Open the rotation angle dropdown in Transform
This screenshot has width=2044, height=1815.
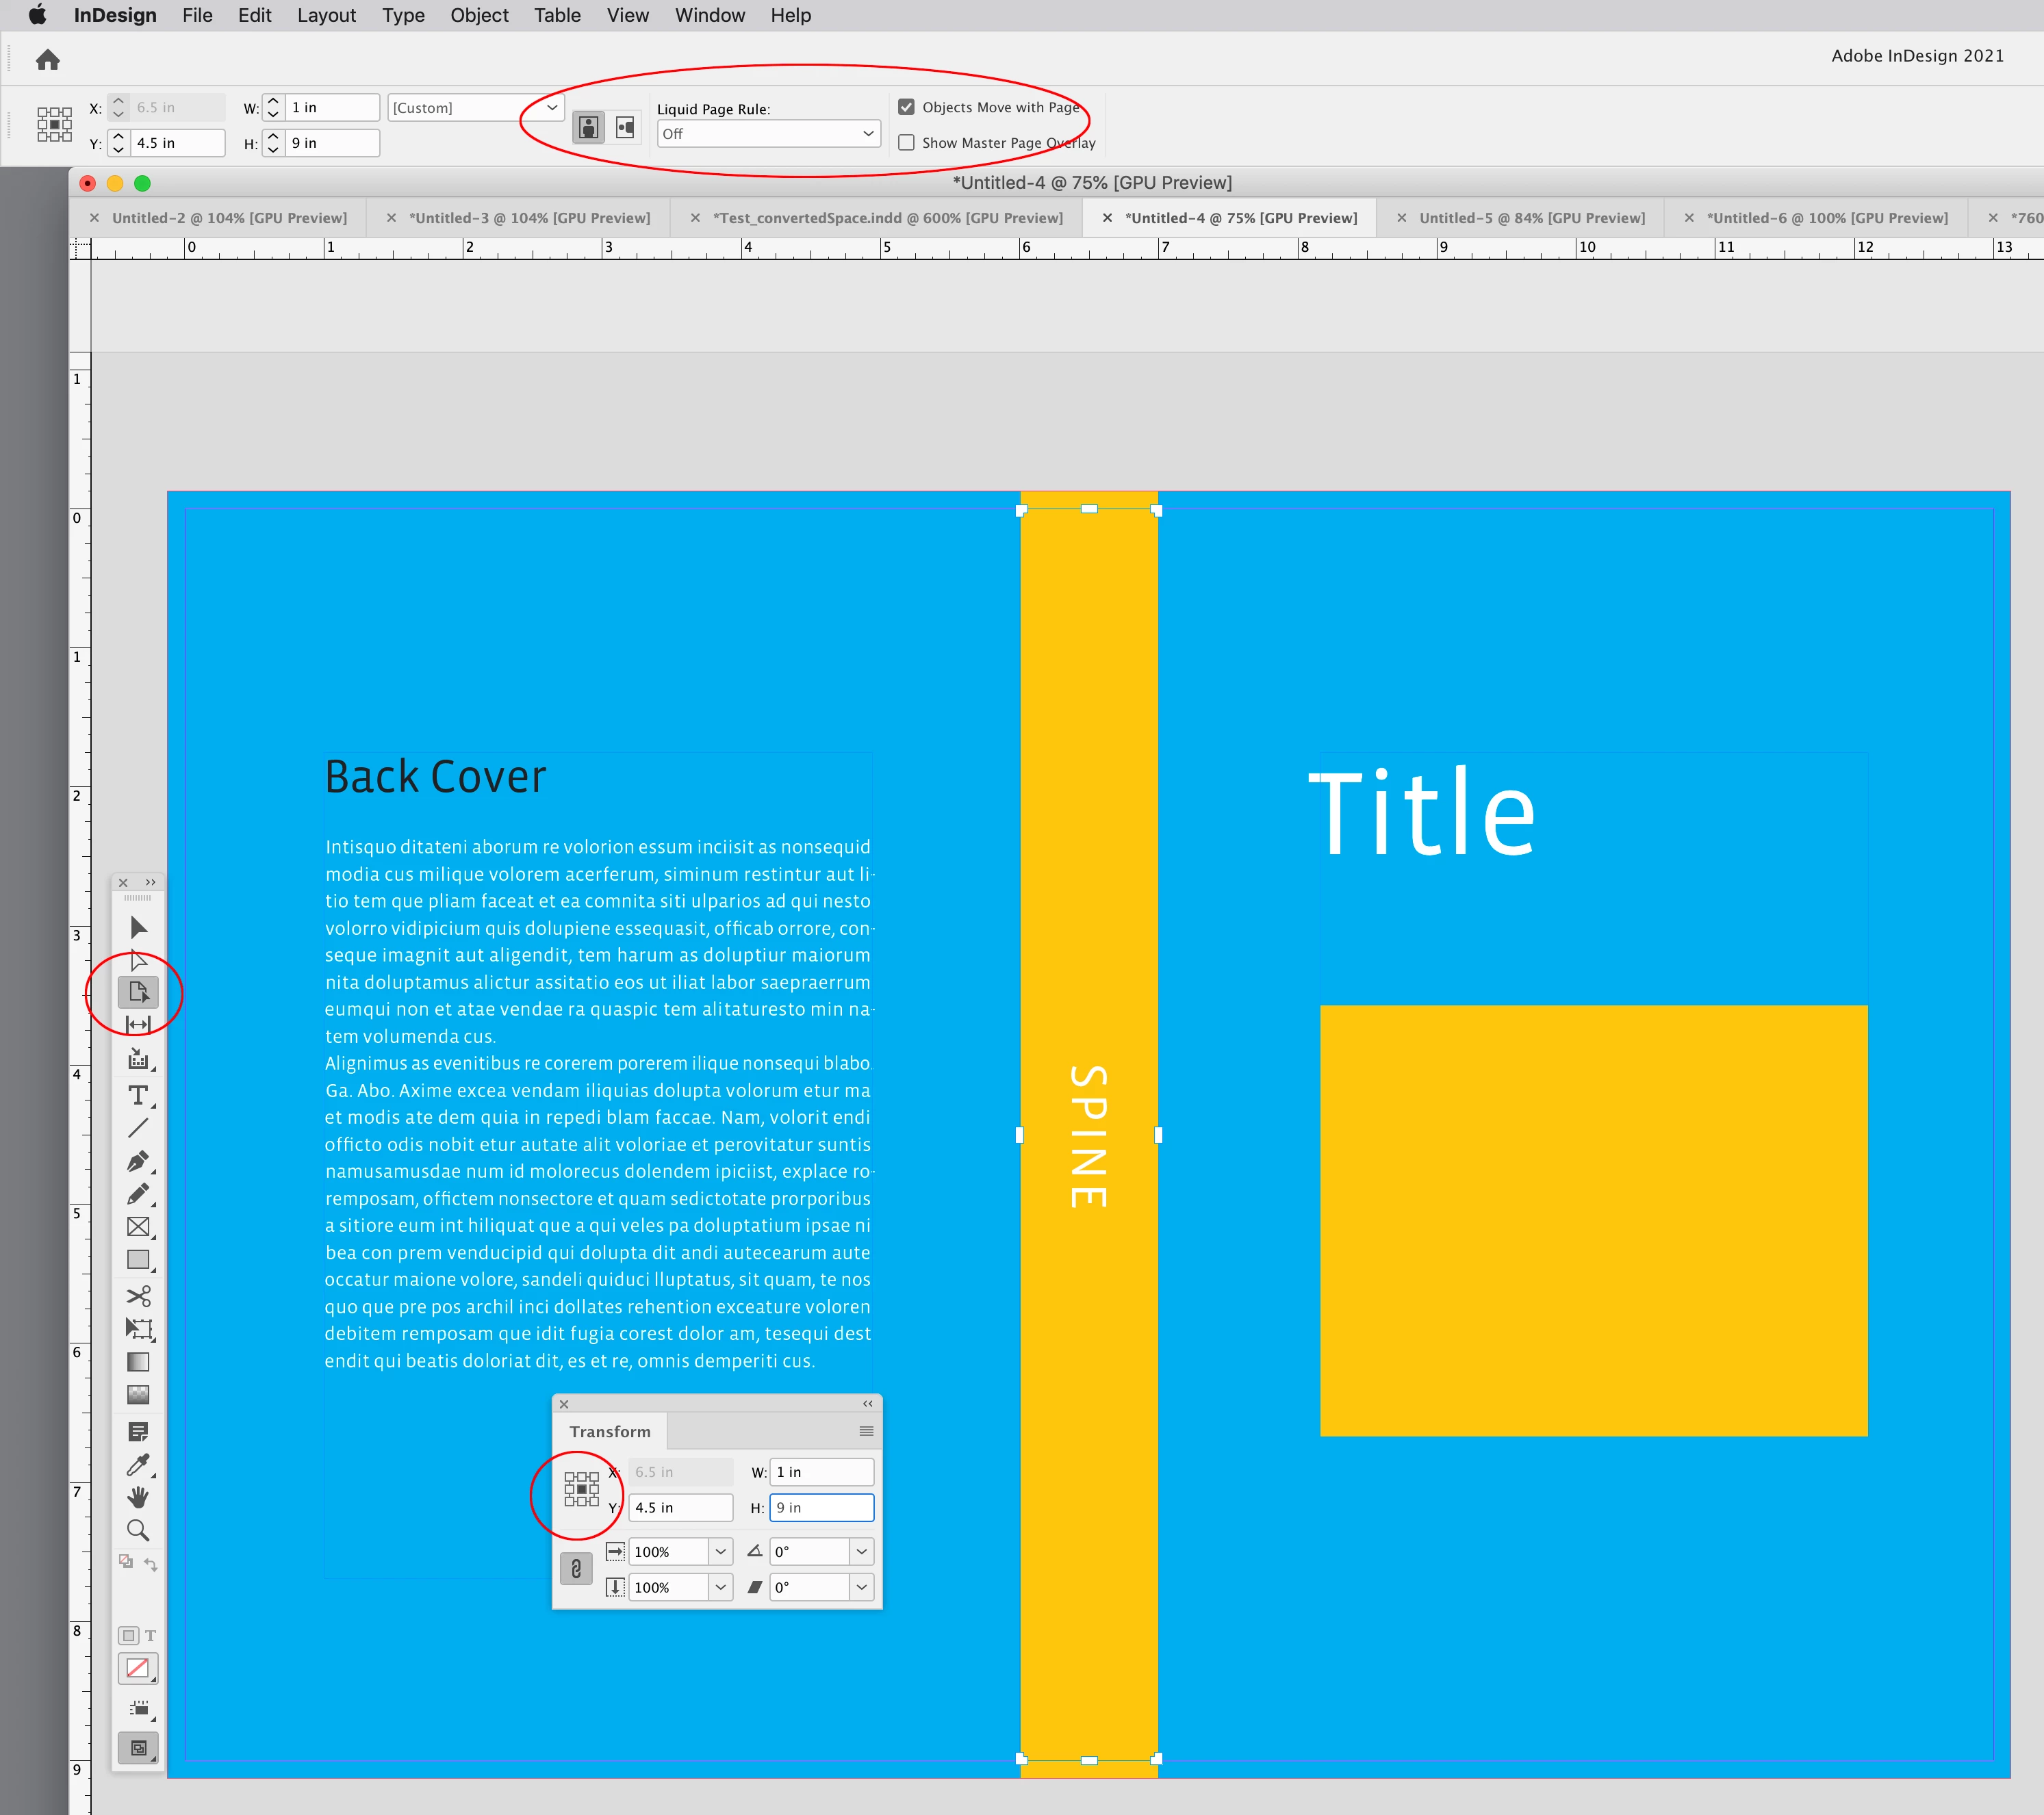tap(861, 1552)
